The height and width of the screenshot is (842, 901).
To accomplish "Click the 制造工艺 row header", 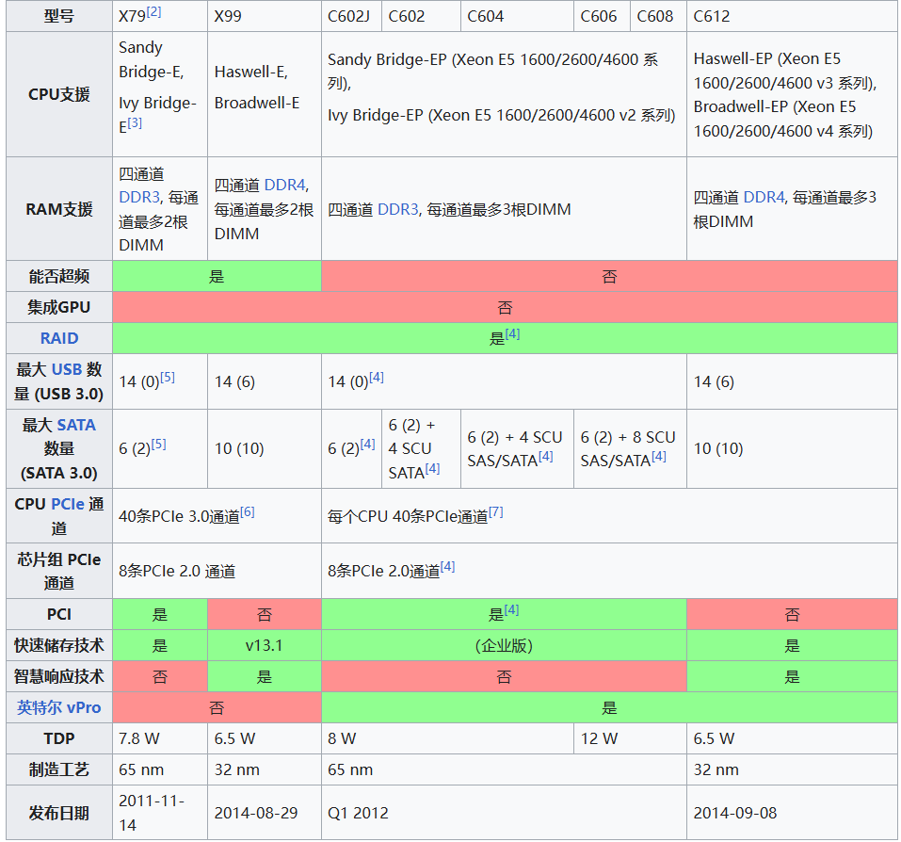I will (x=59, y=769).
